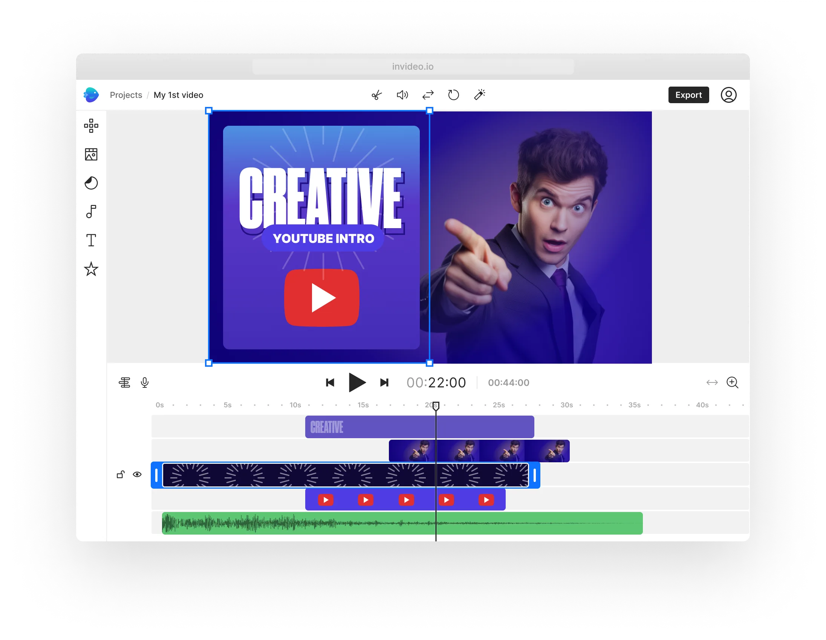Image resolution: width=826 pixels, height=640 pixels.
Task: Click the right trim handle of selected clip
Action: pos(535,475)
